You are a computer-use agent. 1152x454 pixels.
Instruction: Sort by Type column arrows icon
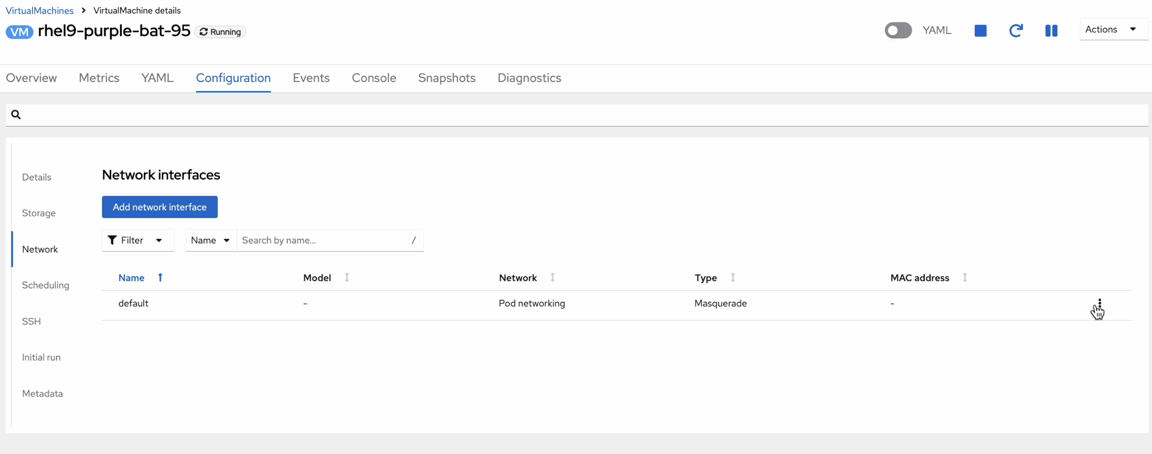(733, 277)
